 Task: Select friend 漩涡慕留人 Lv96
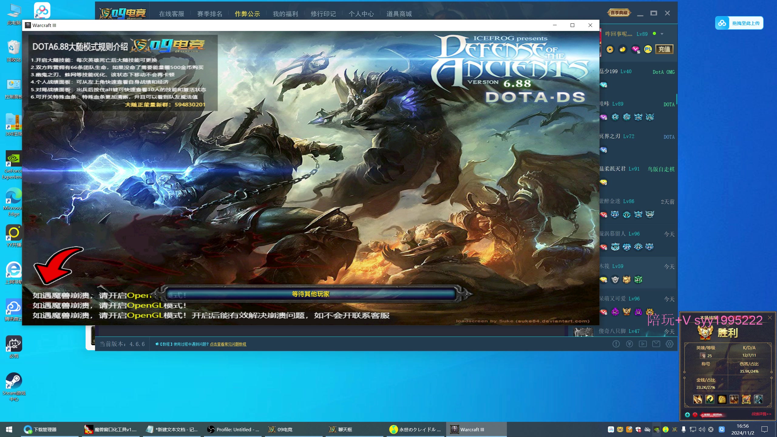[637, 240]
